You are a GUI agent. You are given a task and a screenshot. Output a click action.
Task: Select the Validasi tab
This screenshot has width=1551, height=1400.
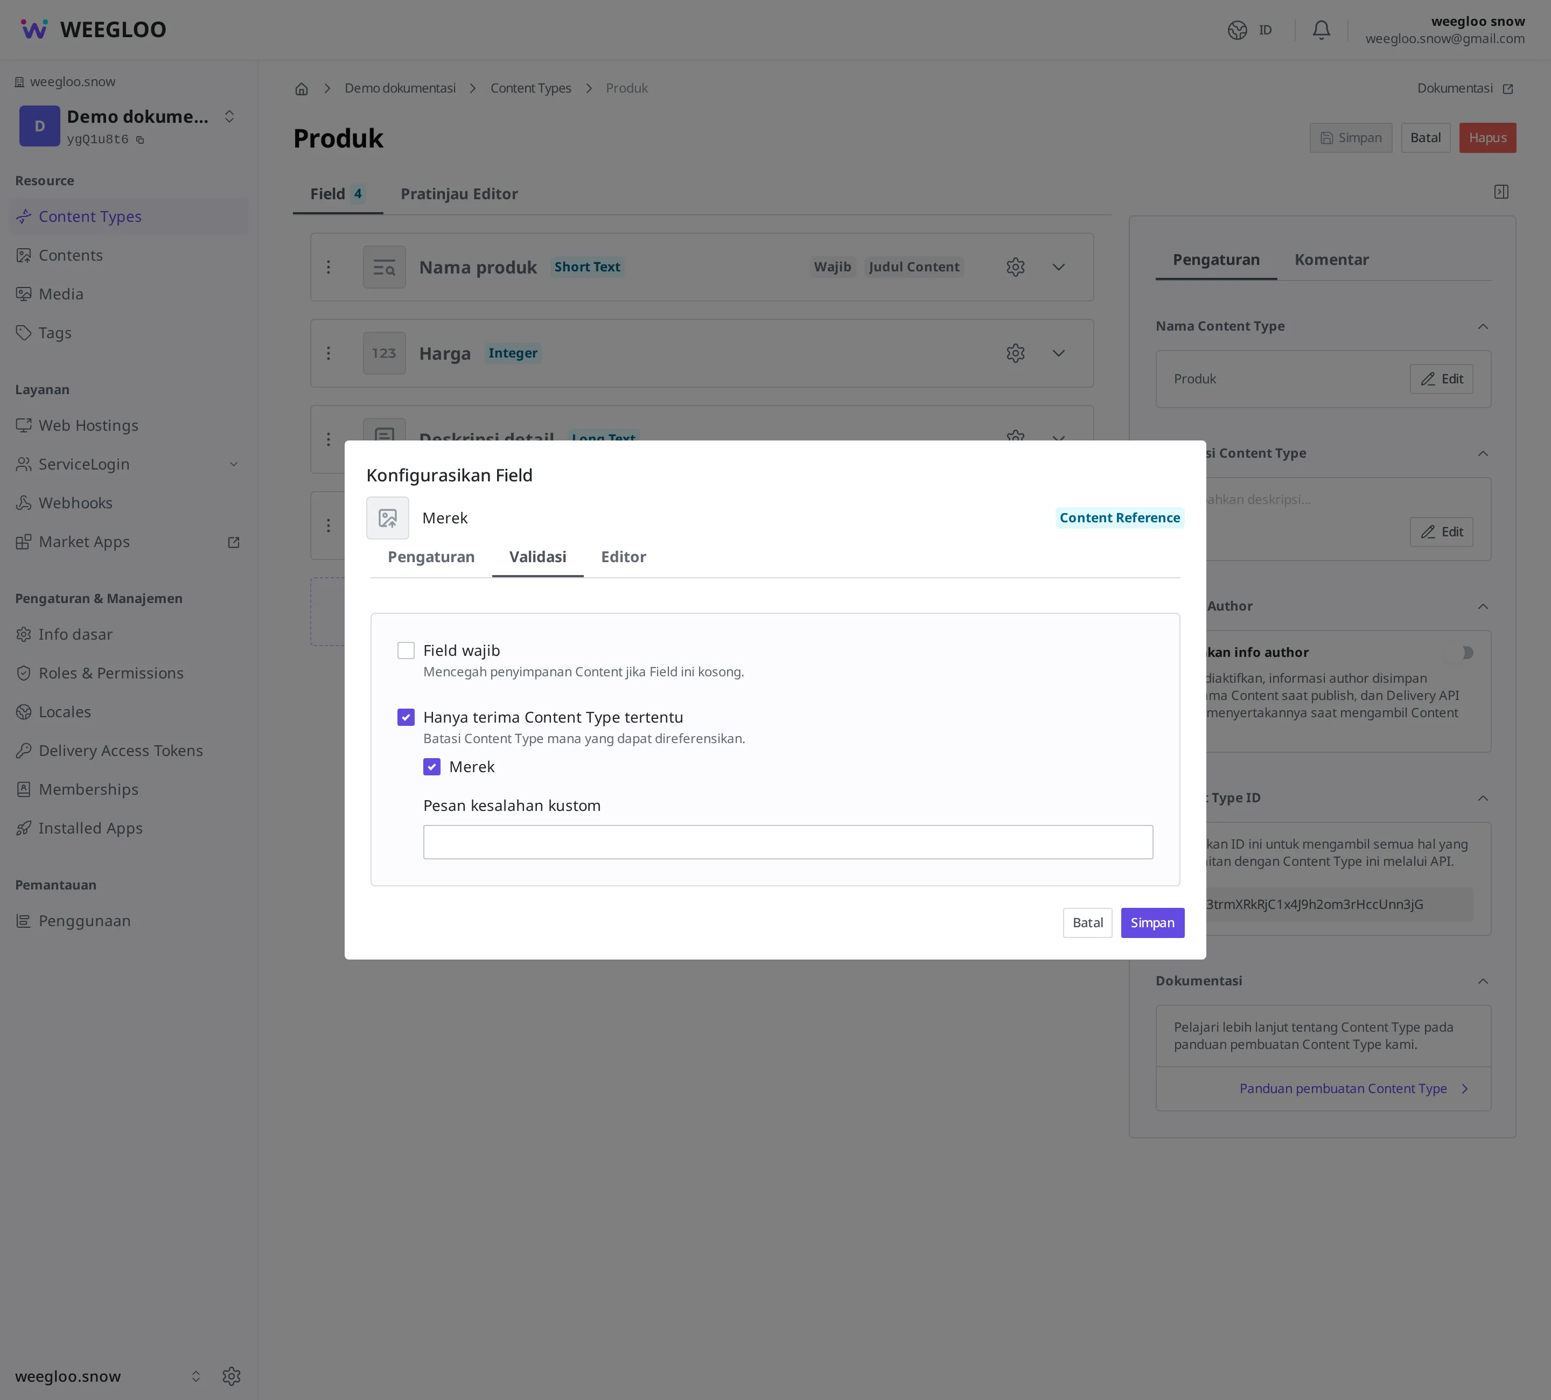tap(538, 557)
